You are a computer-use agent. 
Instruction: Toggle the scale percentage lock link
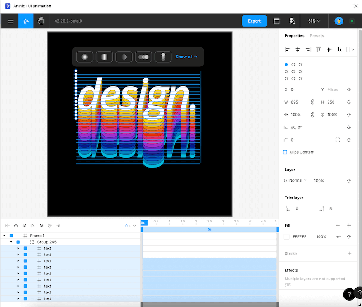pos(313,115)
